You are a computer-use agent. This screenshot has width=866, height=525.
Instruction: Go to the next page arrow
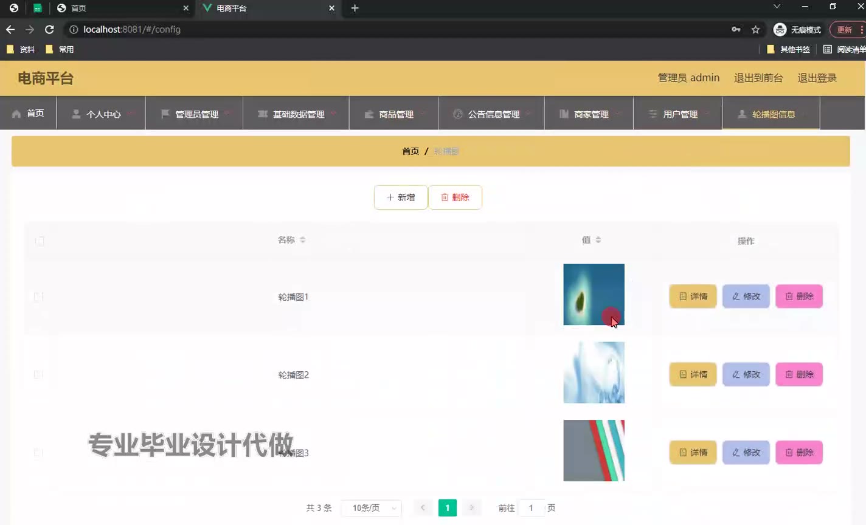[471, 508]
